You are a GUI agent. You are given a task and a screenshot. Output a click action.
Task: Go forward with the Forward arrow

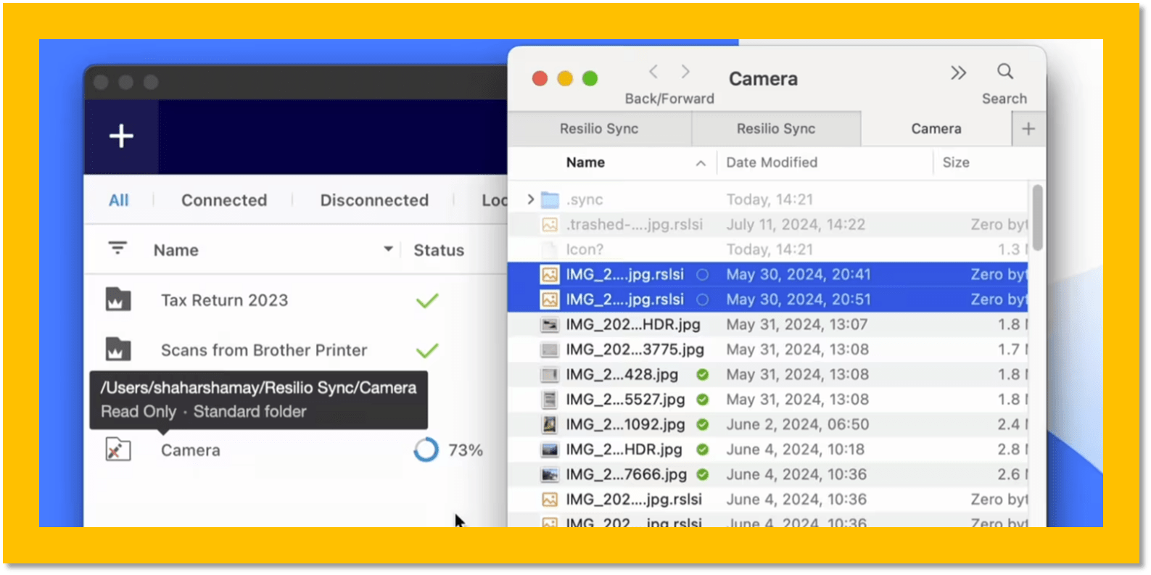click(685, 72)
